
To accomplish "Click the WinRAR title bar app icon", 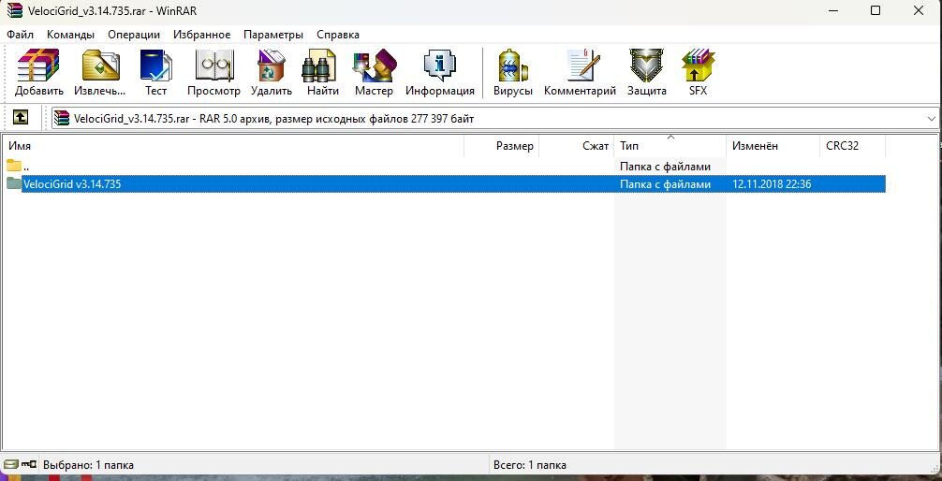I will coord(15,10).
